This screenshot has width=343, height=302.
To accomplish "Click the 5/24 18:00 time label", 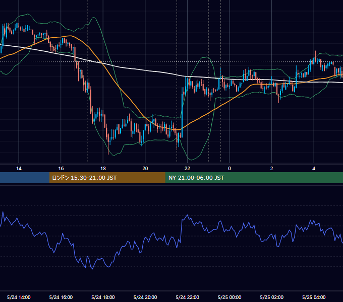I will point(103,297).
